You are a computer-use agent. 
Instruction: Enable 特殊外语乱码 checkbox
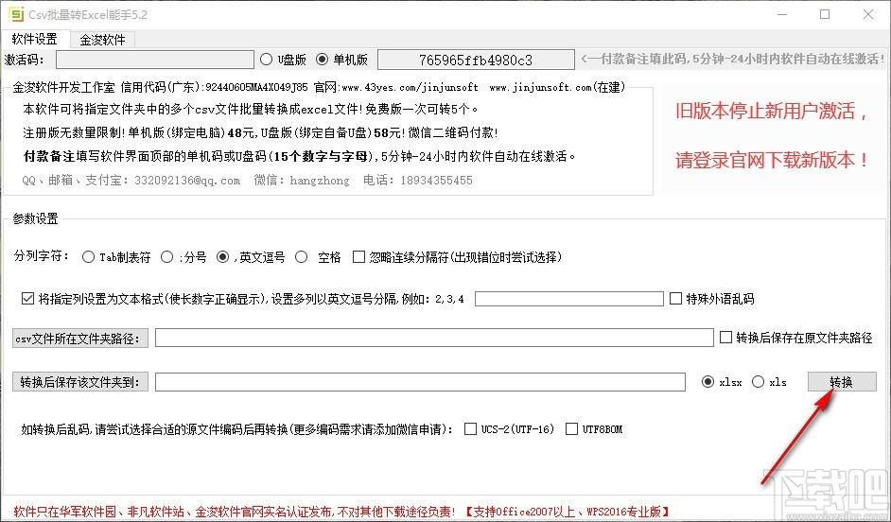[675, 298]
